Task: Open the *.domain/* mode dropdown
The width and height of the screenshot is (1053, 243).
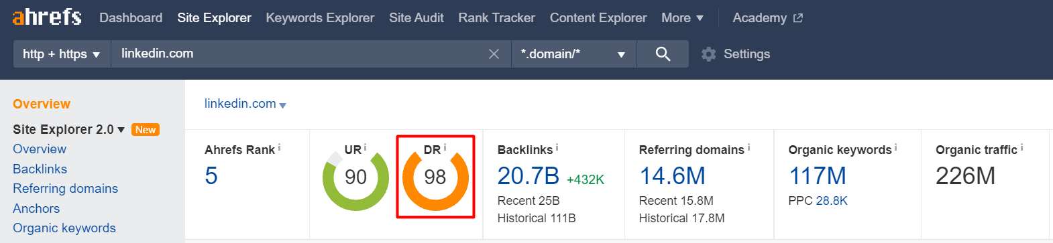Action: [573, 54]
